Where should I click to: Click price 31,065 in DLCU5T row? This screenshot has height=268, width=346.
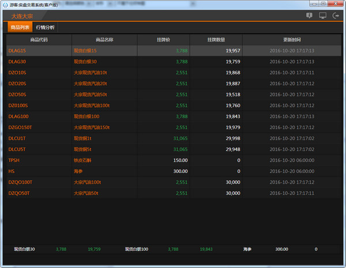pyautogui.click(x=180, y=149)
